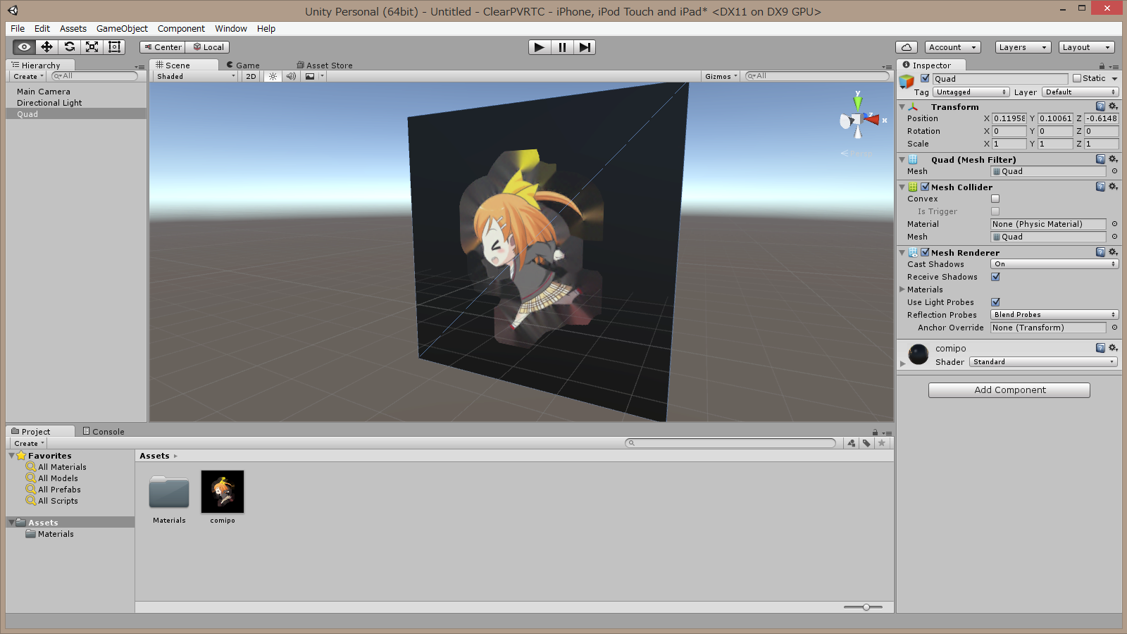The image size is (1127, 634).
Task: Lock the Inspector panel
Action: (x=1102, y=66)
